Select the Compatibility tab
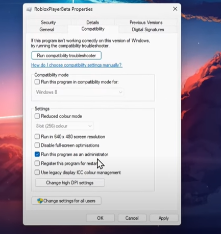 (x=93, y=29)
